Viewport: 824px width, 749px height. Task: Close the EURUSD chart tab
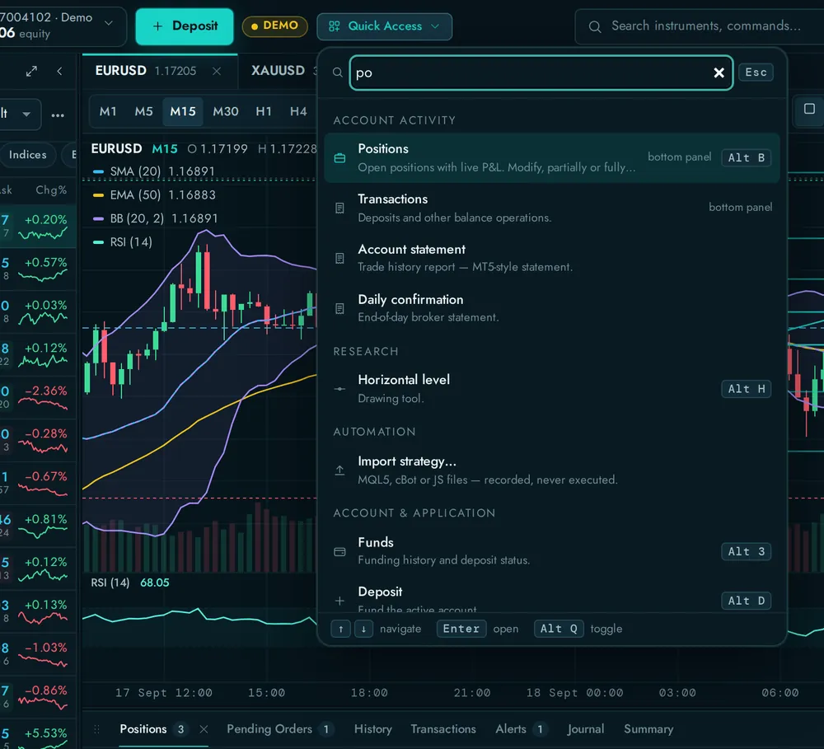pyautogui.click(x=217, y=71)
